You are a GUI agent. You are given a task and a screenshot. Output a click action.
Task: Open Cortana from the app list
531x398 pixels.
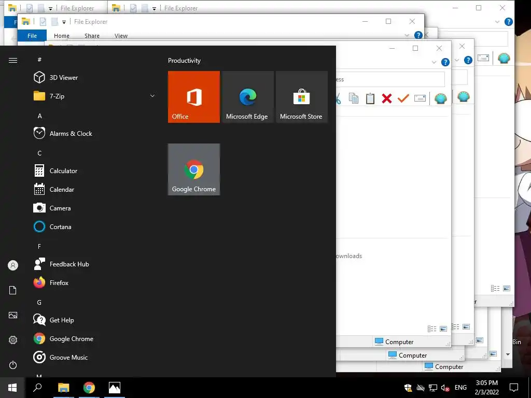point(95,227)
